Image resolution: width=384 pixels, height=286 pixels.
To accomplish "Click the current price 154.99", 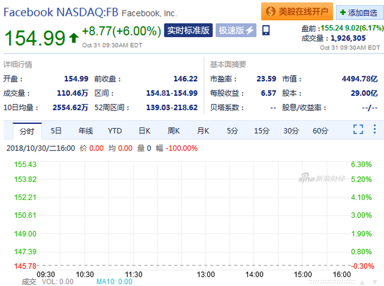I will (35, 38).
